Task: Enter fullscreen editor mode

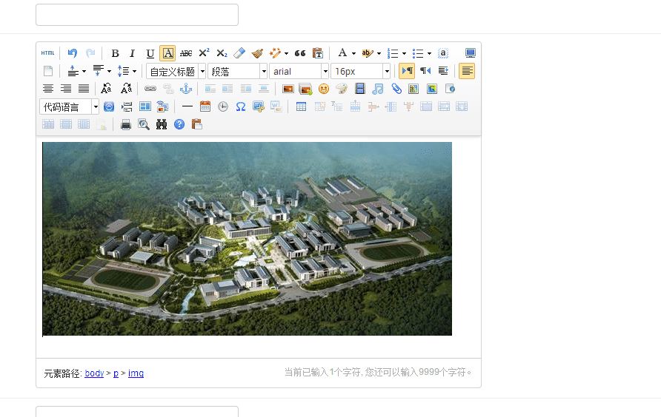Action: pyautogui.click(x=471, y=53)
